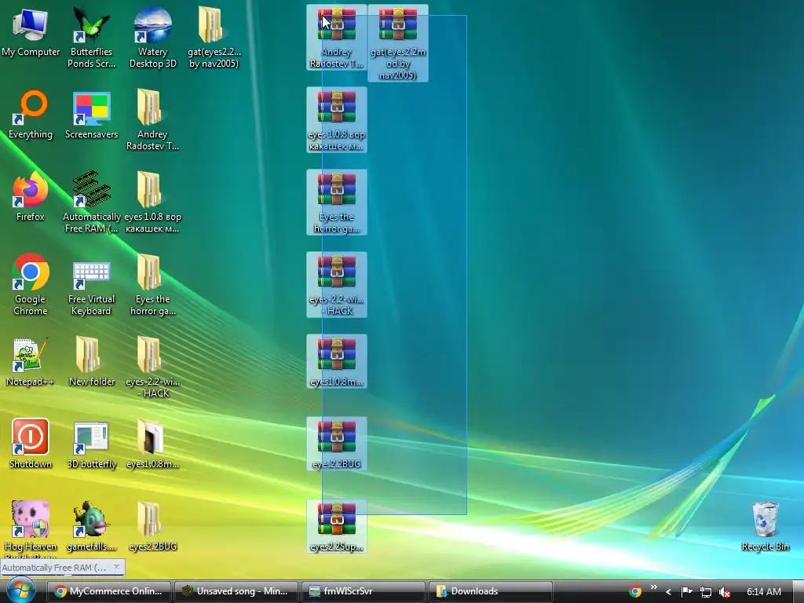The image size is (804, 603).
Task: Select the eyes1.0.8m... folder icon
Action: click(x=152, y=444)
